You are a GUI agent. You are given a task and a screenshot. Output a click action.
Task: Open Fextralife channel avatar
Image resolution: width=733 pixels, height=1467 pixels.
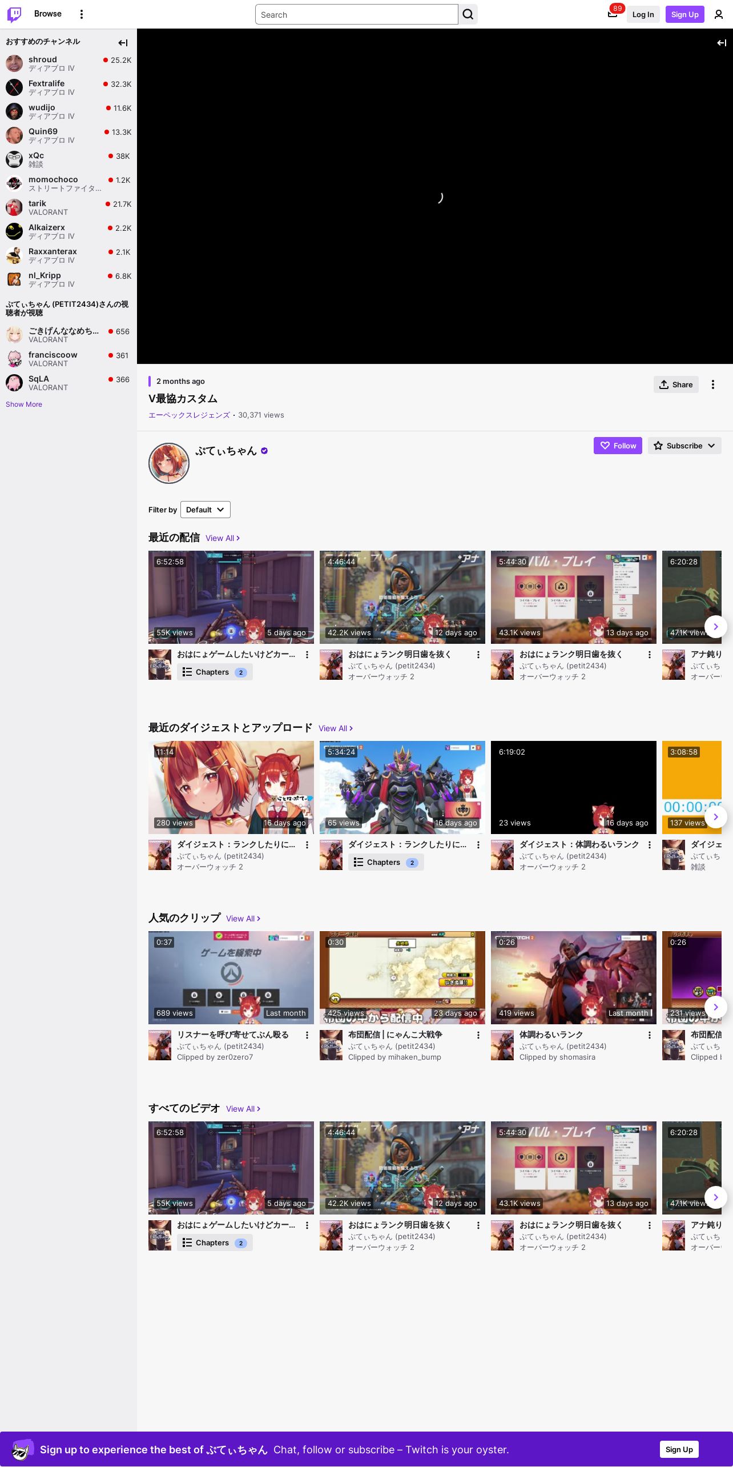14,87
